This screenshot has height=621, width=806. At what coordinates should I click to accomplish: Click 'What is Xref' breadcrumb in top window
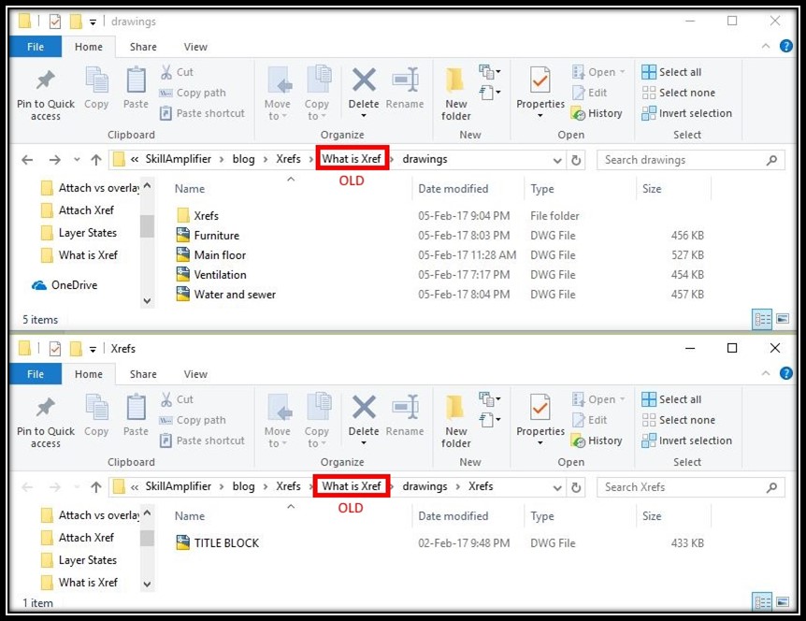352,159
